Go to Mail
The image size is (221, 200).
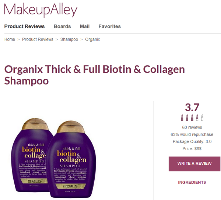85,27
